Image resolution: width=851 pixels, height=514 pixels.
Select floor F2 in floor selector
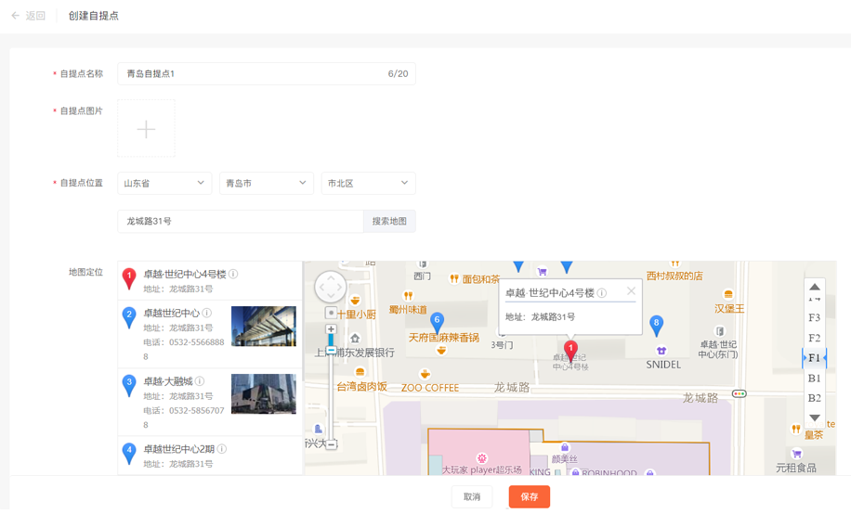click(x=814, y=338)
